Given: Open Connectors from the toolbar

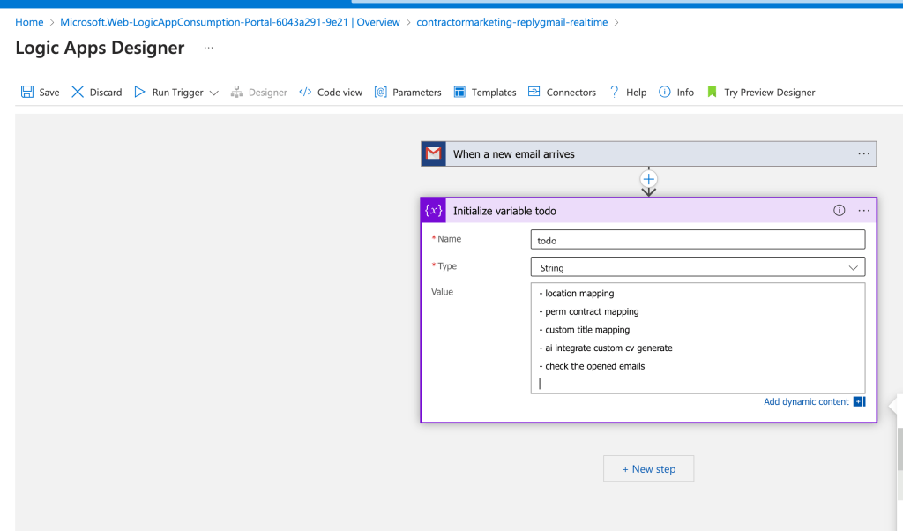Looking at the screenshot, I should (571, 92).
